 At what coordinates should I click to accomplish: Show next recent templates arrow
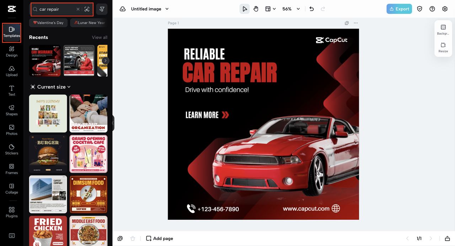point(105,60)
